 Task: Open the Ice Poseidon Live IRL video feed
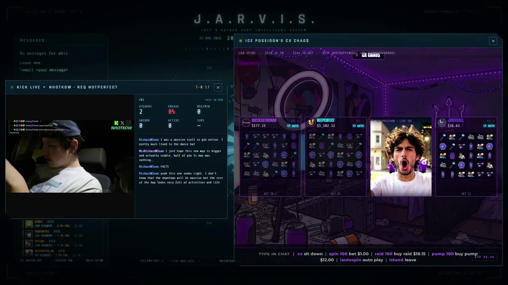pyautogui.click(x=401, y=157)
